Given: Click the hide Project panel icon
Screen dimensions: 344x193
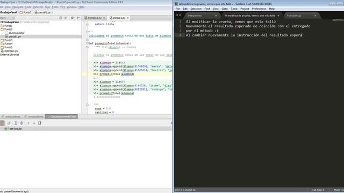Looking at the screenshot, I should 78,18.
